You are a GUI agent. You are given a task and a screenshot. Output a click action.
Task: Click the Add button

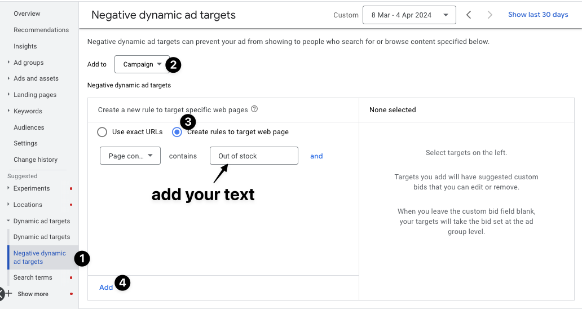click(x=106, y=288)
